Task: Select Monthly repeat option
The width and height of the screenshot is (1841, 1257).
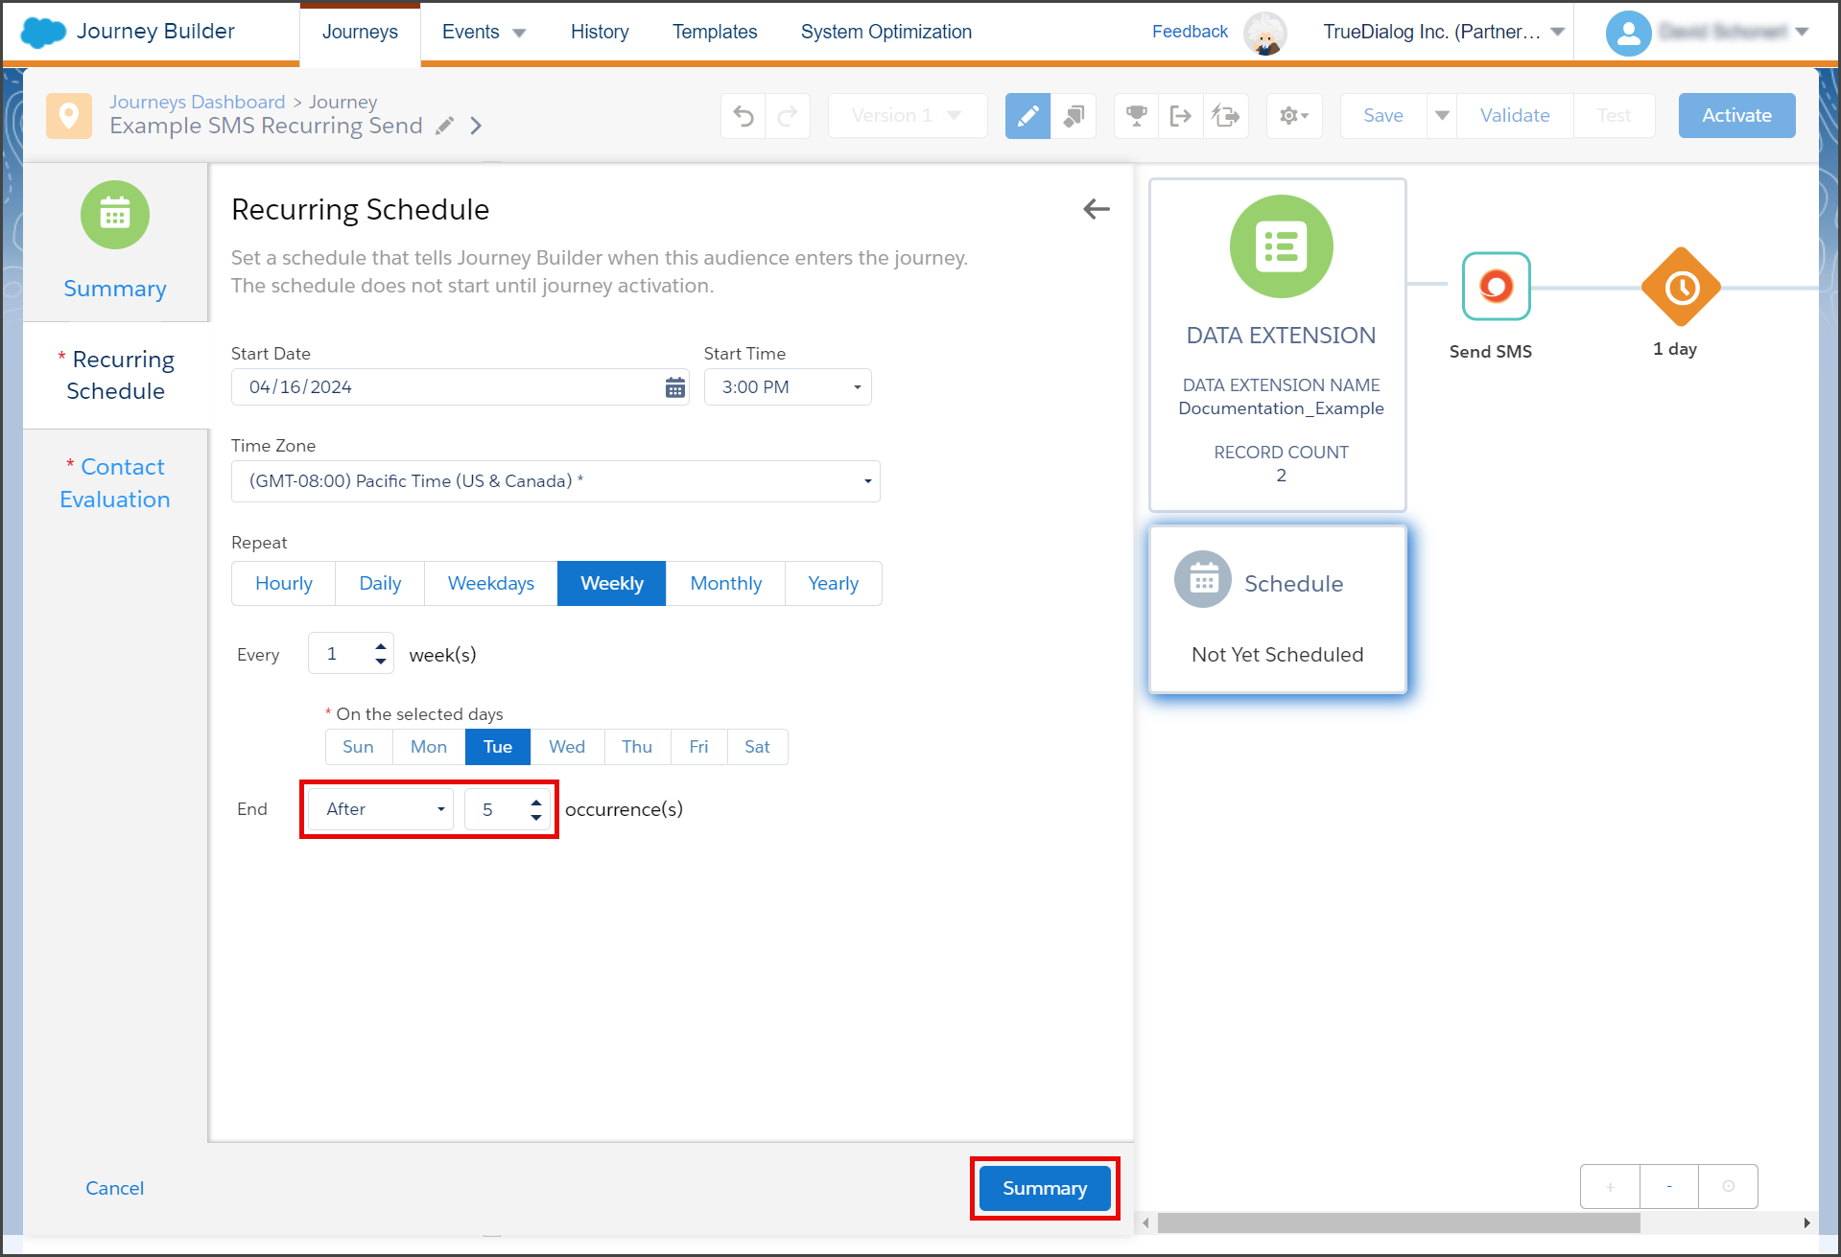Action: pyautogui.click(x=725, y=584)
